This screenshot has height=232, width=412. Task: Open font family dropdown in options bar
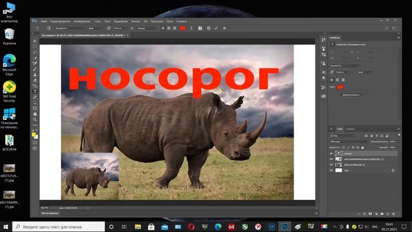tap(70, 28)
